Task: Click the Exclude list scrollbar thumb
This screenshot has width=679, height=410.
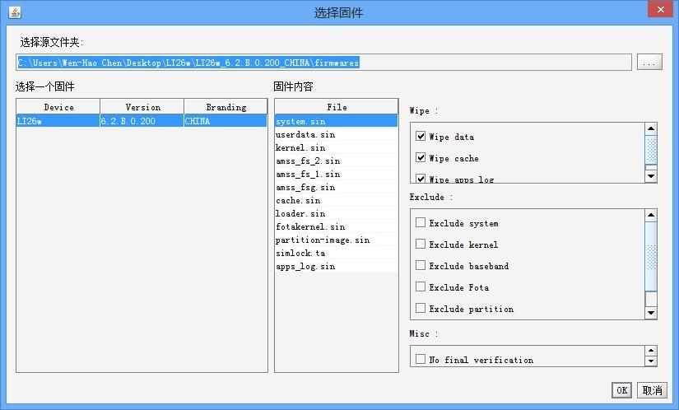Action: [651, 257]
